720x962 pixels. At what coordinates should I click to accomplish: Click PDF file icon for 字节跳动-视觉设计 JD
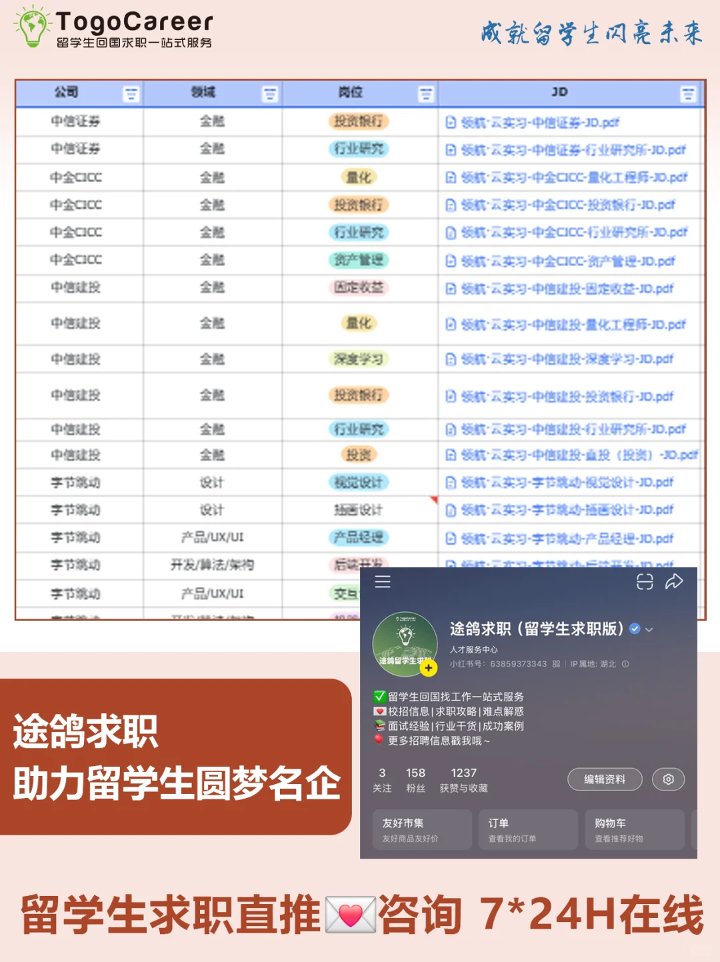451,483
